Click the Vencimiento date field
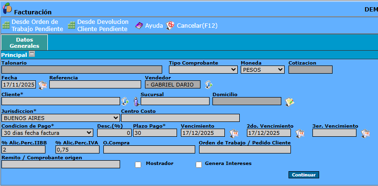 coord(203,133)
